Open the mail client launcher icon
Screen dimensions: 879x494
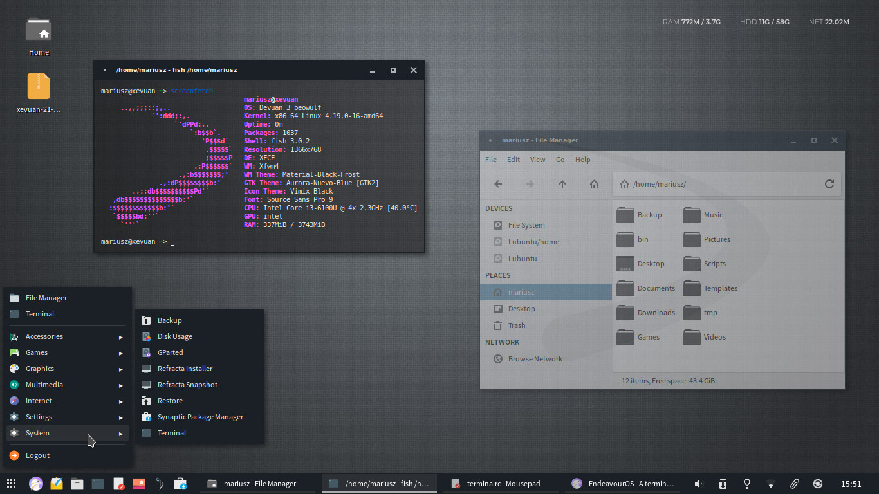tap(57, 484)
